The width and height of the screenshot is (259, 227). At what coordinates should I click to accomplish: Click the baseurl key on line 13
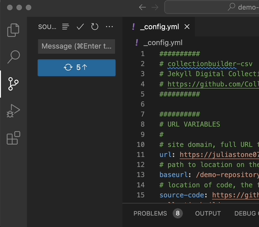click(173, 175)
